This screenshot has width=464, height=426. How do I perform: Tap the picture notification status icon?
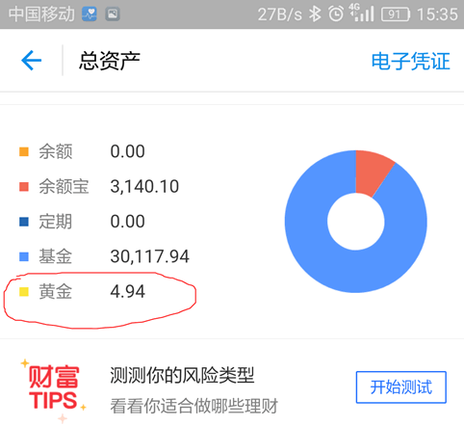[113, 14]
